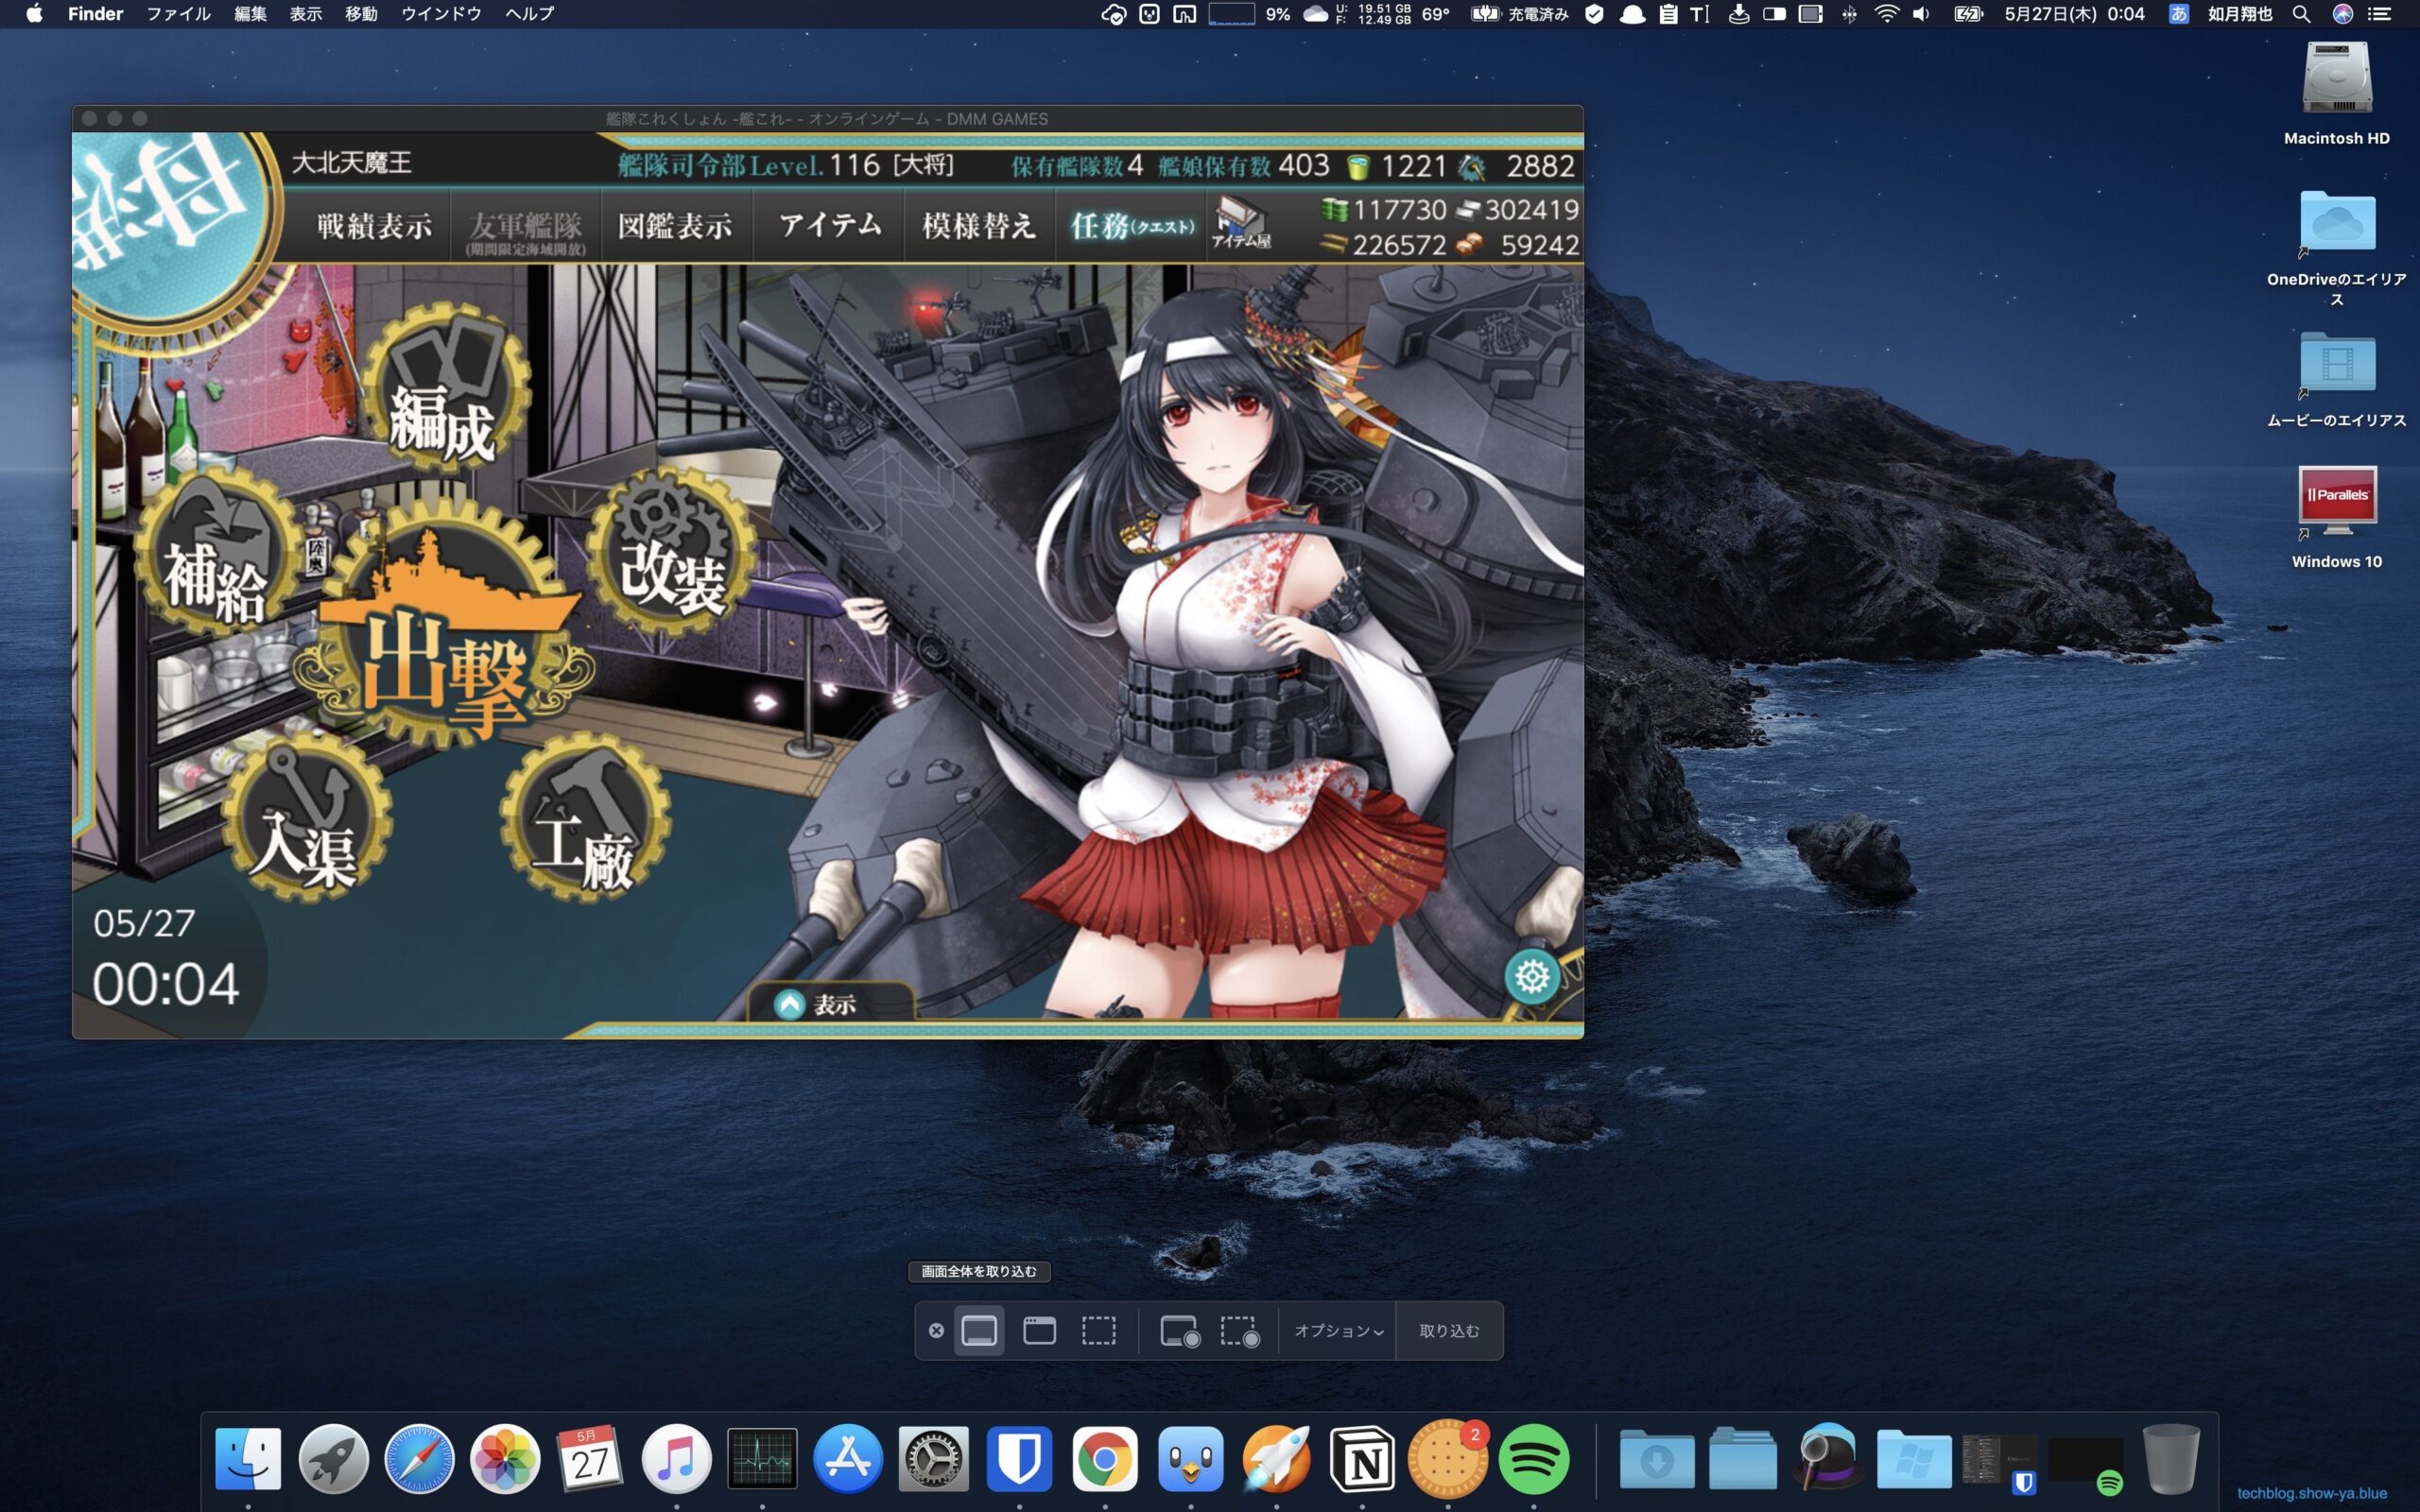Select capture entire screen mode
Viewport: 2420px width, 1512px height.
pos(978,1331)
